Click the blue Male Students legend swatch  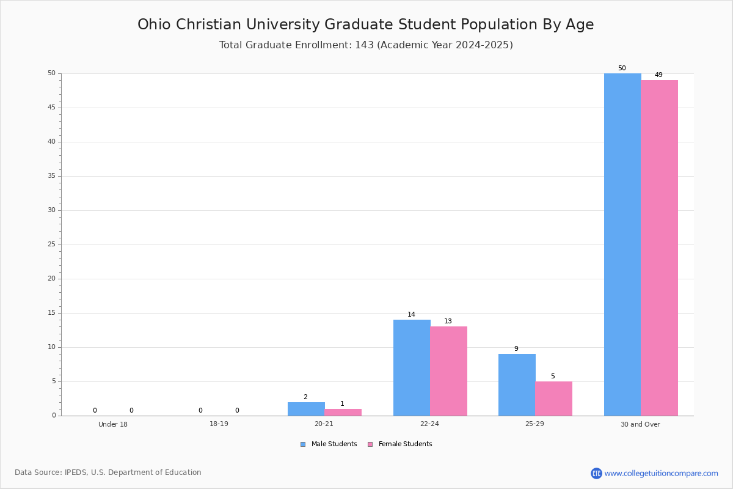click(303, 444)
